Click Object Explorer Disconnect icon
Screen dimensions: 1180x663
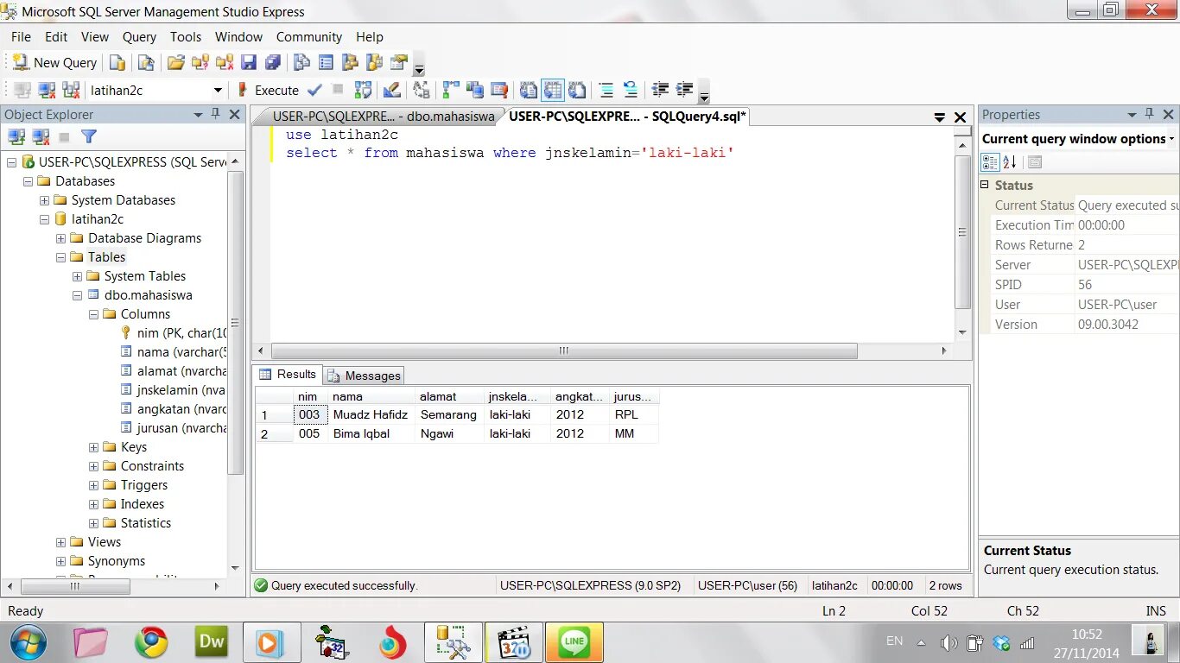click(41, 136)
